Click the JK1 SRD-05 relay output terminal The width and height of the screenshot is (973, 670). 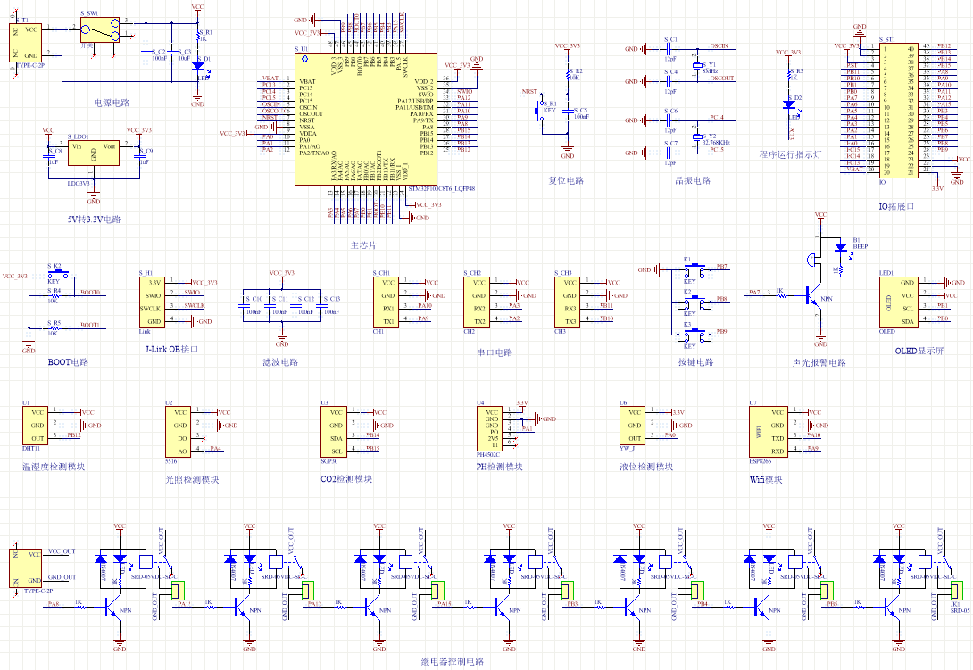click(x=956, y=590)
